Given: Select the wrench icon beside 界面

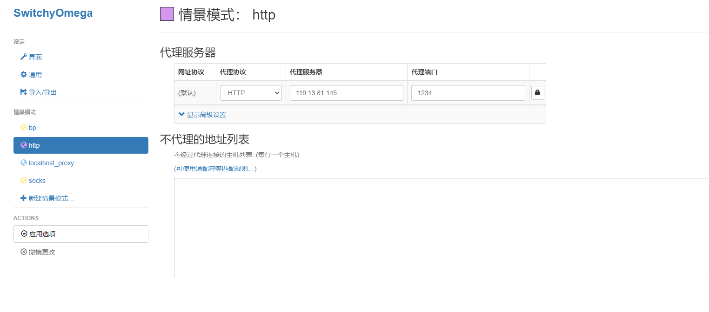Looking at the screenshot, I should 23,57.
